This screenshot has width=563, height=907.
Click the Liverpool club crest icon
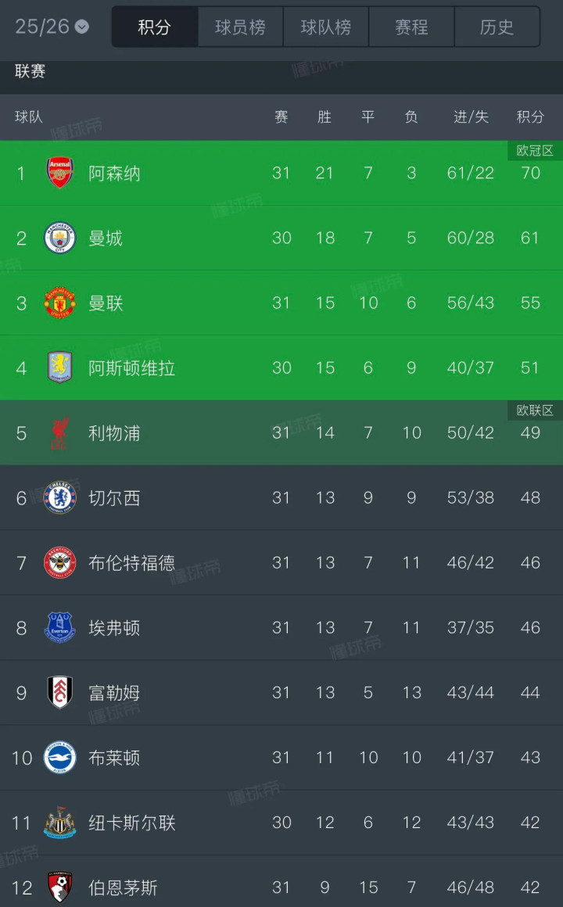pyautogui.click(x=60, y=432)
